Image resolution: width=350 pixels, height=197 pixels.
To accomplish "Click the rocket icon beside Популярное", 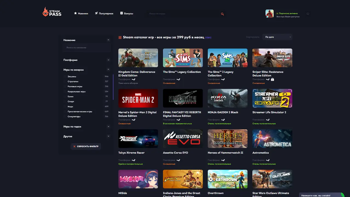I will pos(96,13).
